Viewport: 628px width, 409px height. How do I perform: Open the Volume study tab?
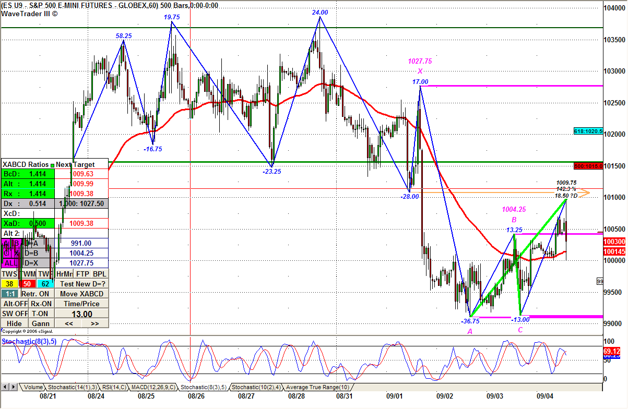point(33,388)
